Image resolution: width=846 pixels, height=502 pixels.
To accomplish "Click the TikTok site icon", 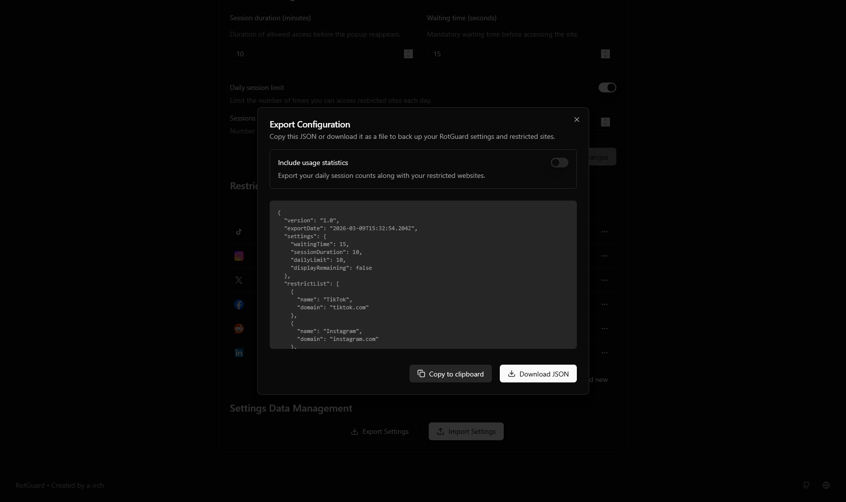I will click(239, 232).
